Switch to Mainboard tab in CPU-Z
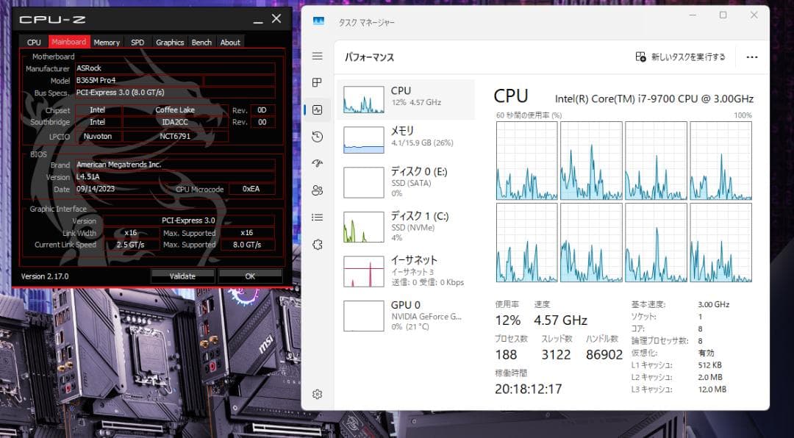794x438 pixels. click(69, 41)
